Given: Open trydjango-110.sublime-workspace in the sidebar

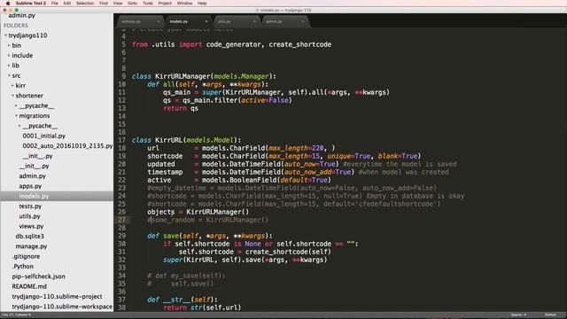Looking at the screenshot, I should (x=62, y=307).
